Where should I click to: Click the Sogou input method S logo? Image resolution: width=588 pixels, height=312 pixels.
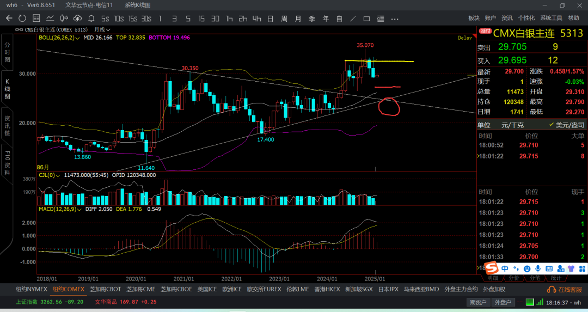tap(491, 268)
